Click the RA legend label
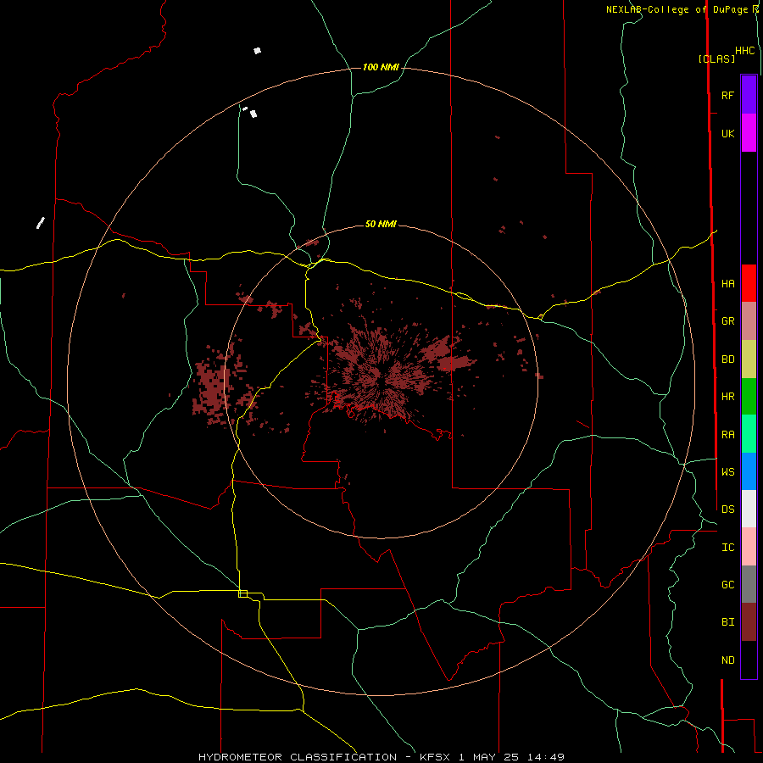 click(727, 435)
